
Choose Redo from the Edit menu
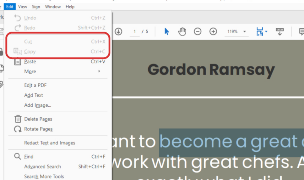(x=58, y=28)
